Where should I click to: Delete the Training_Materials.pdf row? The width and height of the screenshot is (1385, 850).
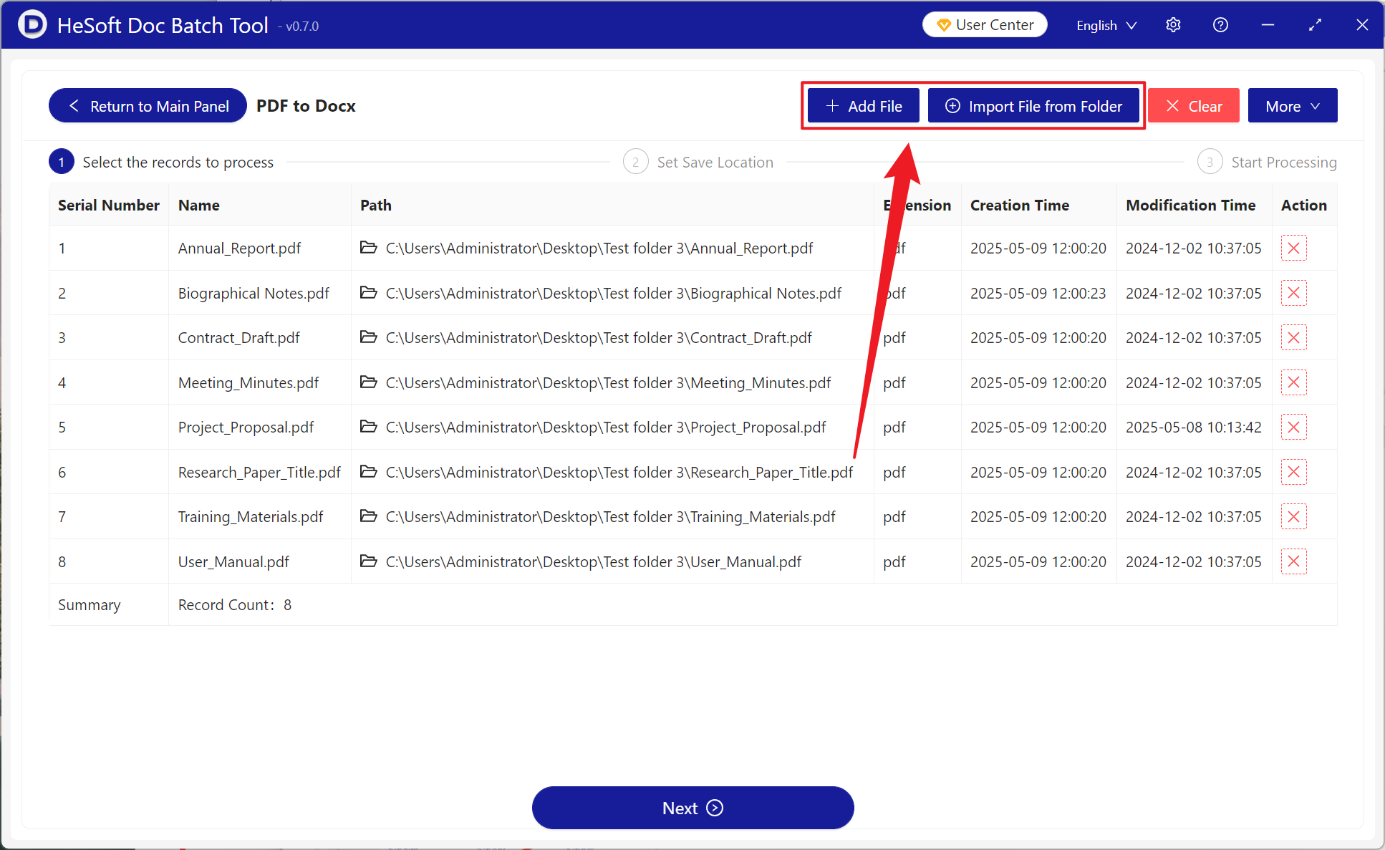coord(1293,516)
